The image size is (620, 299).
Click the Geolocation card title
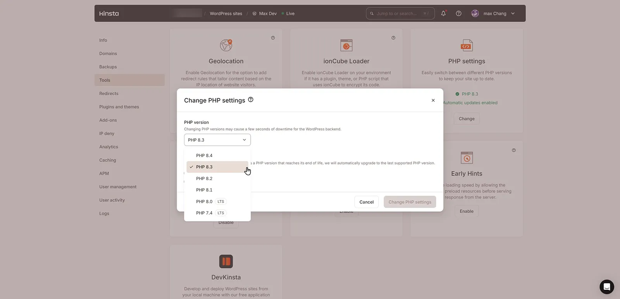tap(226, 61)
